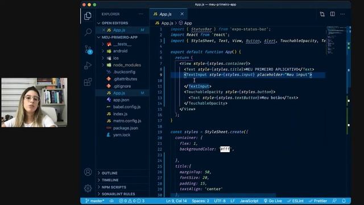
Task: Click the feedback icon in status bar
Action: pyautogui.click(x=334, y=201)
